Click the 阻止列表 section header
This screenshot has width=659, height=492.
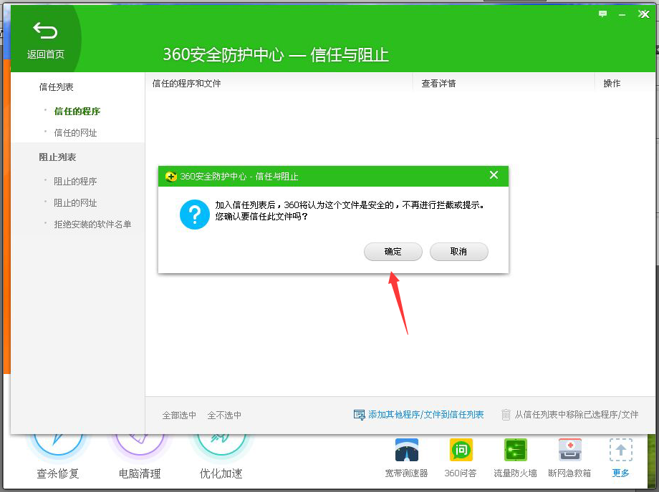(x=57, y=157)
